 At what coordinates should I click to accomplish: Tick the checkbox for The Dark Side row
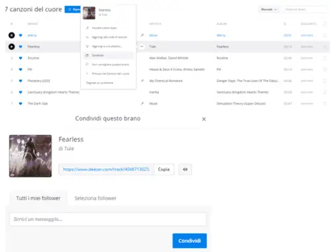click(324, 103)
